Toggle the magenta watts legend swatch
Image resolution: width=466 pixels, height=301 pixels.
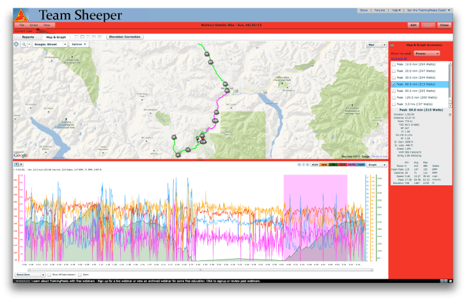coord(352,165)
